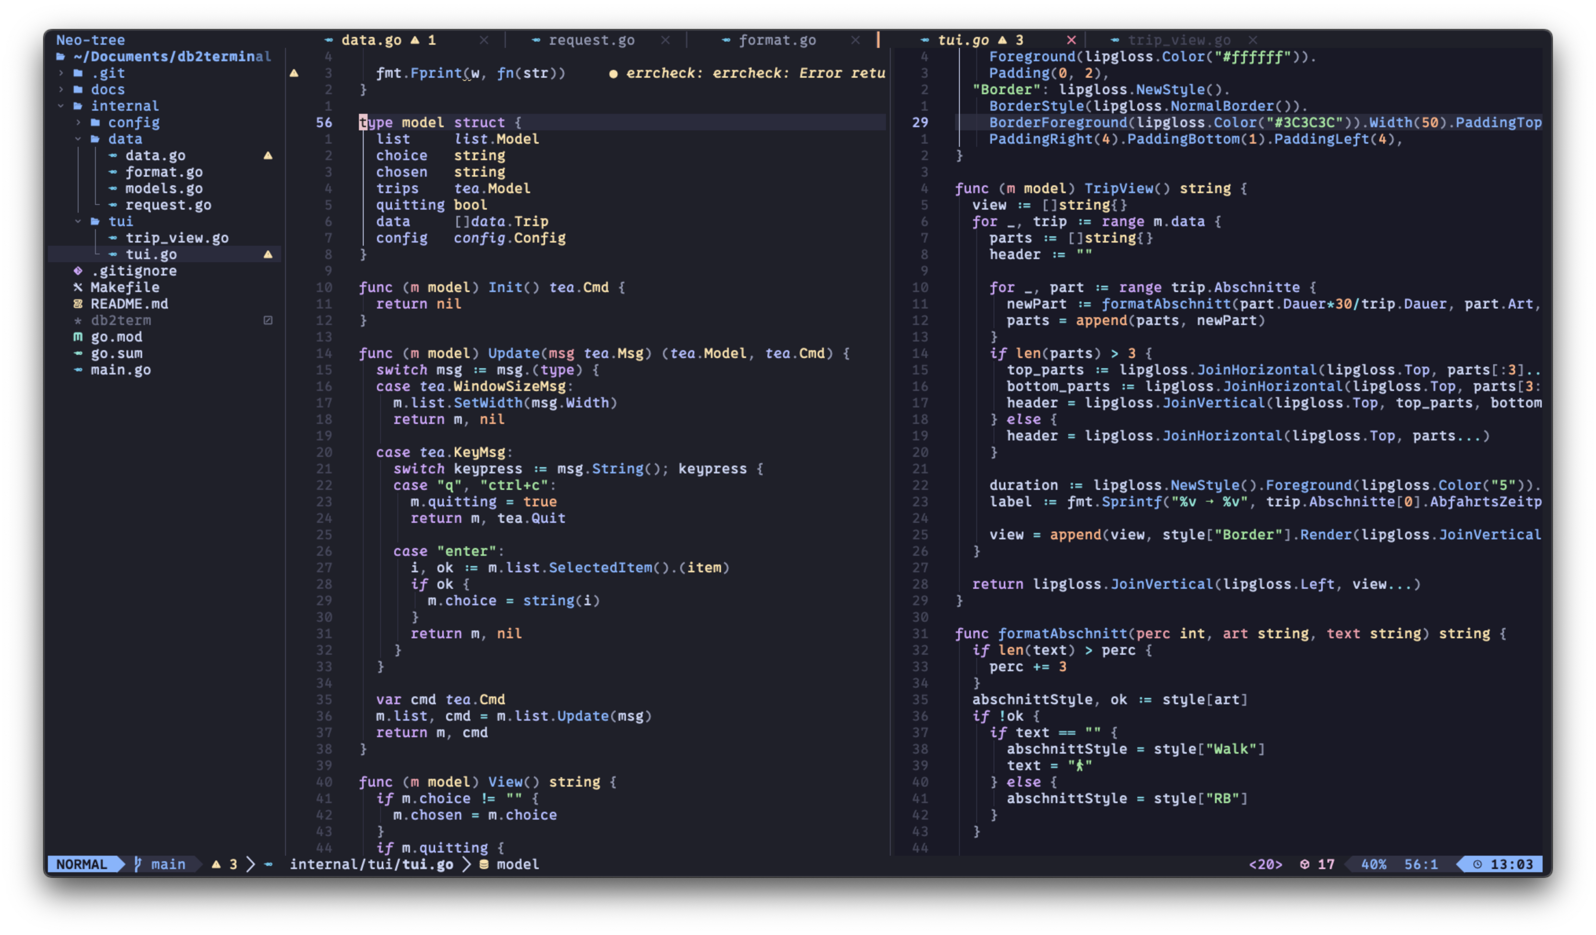Click internal/tui/tui.go breadcrumb path
This screenshot has width=1596, height=935.
click(x=372, y=865)
